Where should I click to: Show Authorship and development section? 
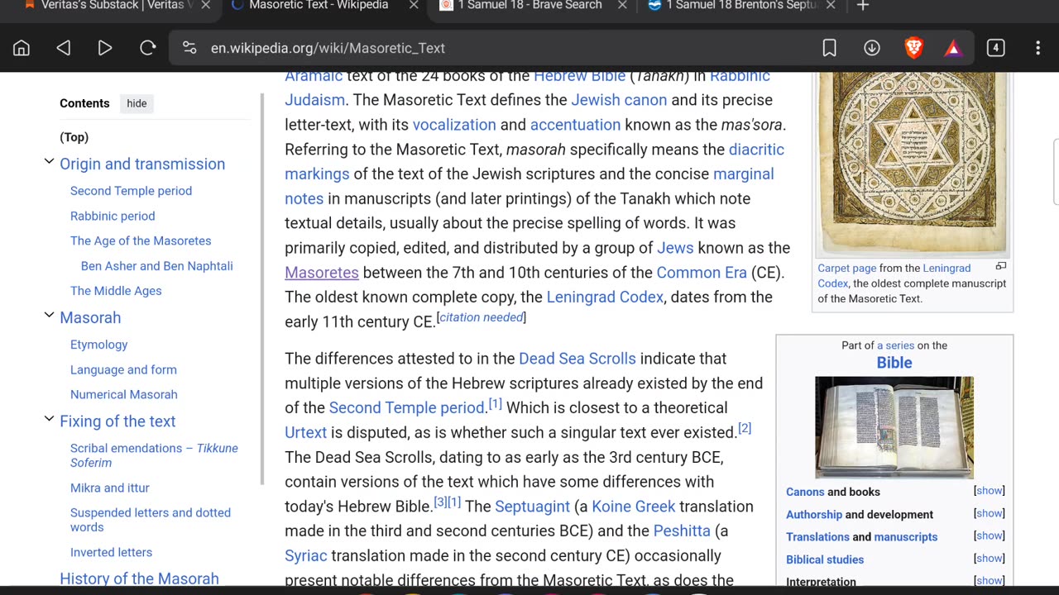pos(989,513)
